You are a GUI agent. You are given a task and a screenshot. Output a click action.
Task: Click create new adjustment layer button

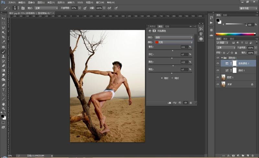click(x=238, y=155)
